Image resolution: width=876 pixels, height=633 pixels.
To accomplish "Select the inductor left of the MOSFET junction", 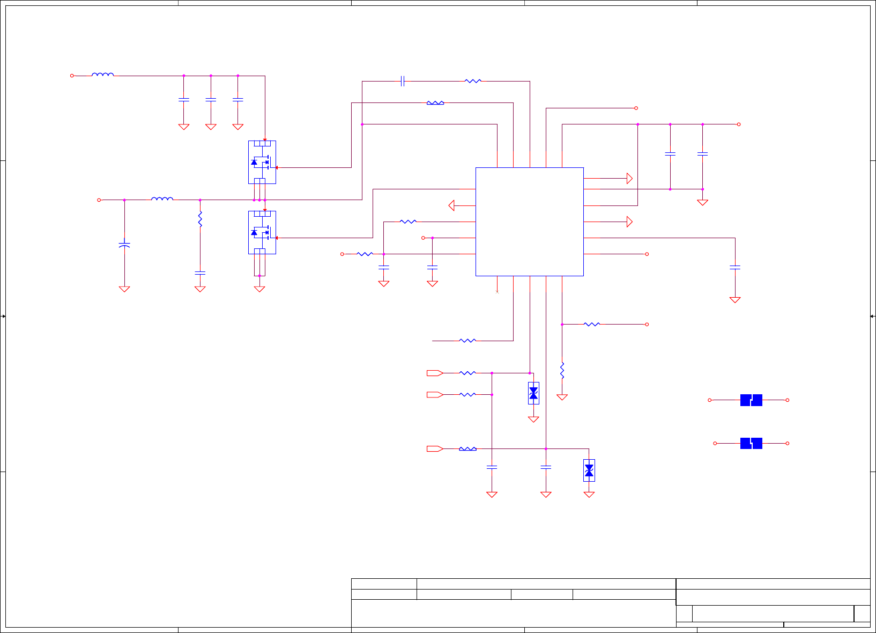I will click(162, 199).
